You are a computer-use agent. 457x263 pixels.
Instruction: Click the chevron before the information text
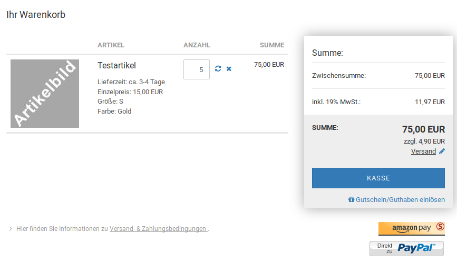10,229
